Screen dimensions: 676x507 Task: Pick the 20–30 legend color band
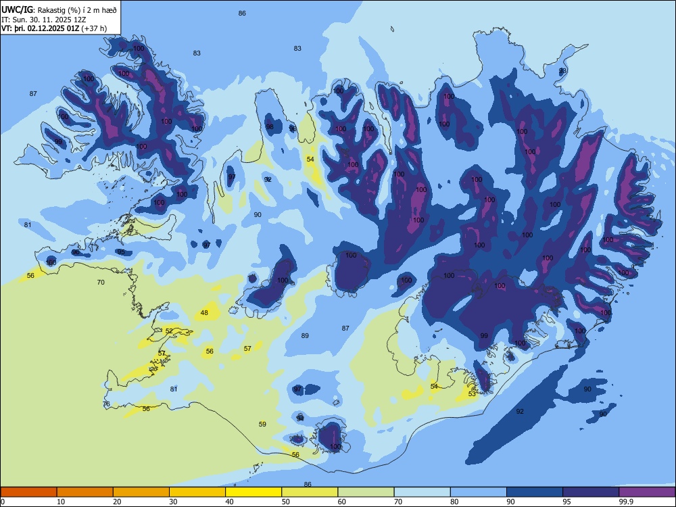(141, 492)
